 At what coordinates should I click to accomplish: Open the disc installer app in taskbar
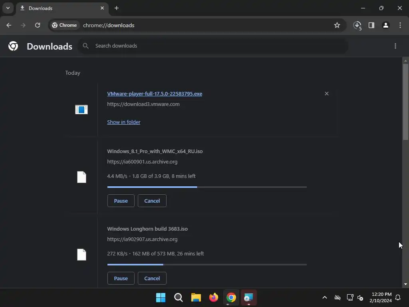coord(248,297)
